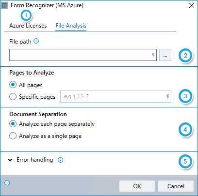Choose Analyze each page separately
198x196 pixels.
13,124
